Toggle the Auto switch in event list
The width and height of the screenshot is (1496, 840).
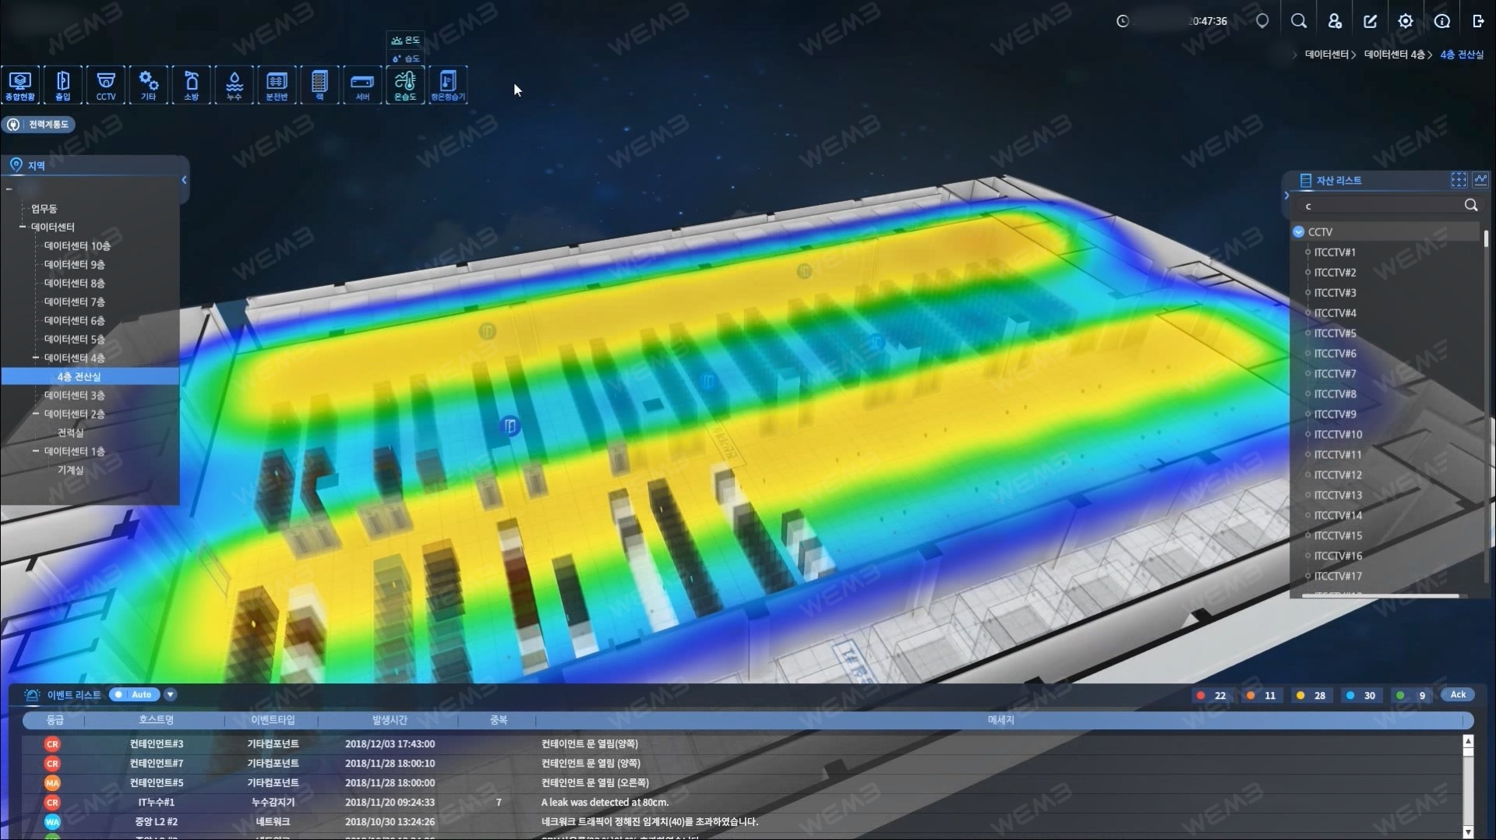134,694
